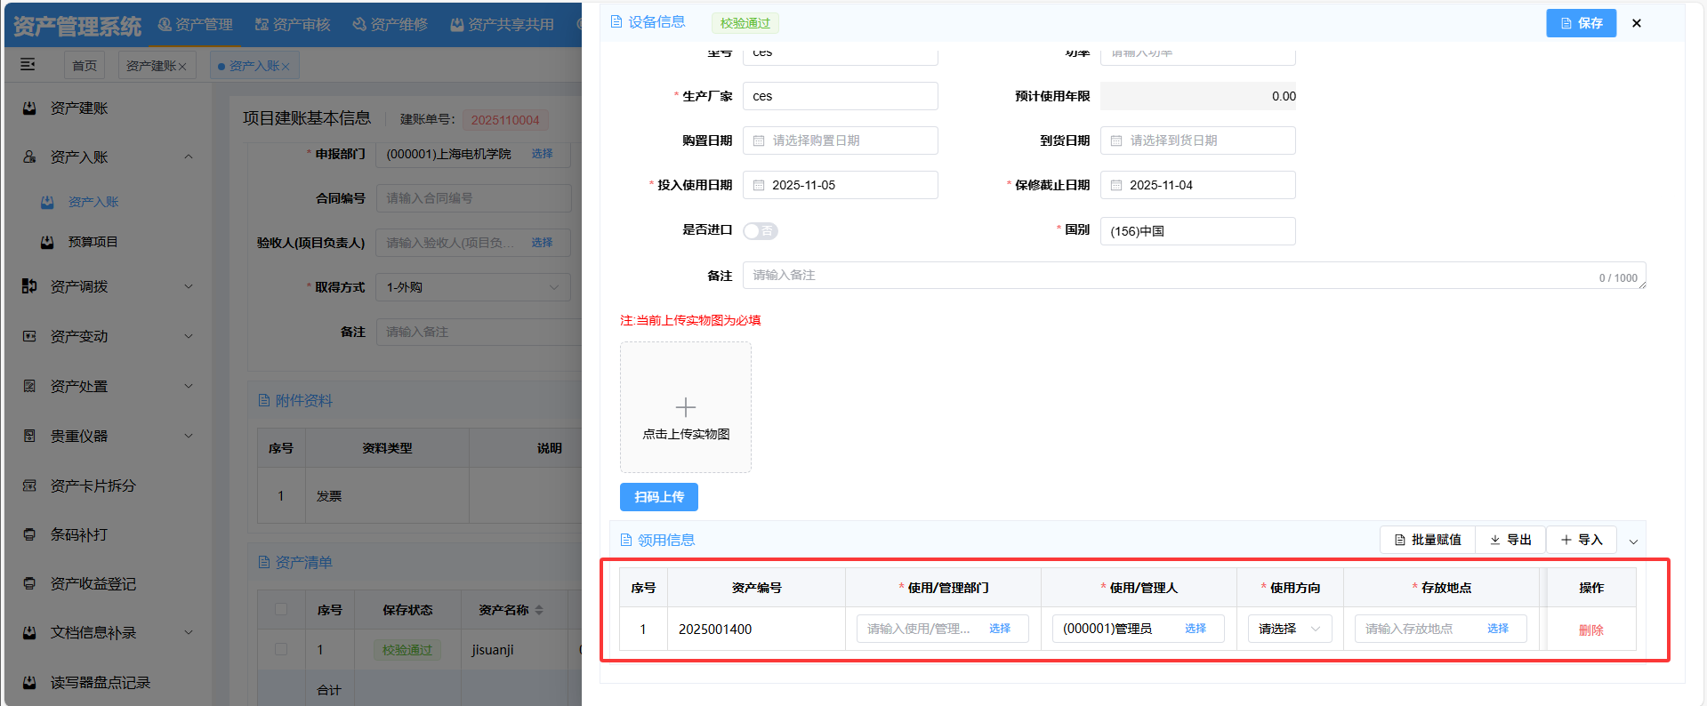The image size is (1707, 706).
Task: Click the sidebar collapse hamburger icon
Action: click(x=28, y=64)
